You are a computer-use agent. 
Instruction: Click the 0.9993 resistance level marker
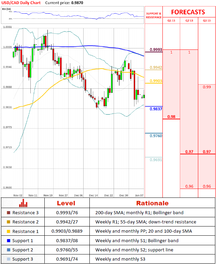point(156,50)
